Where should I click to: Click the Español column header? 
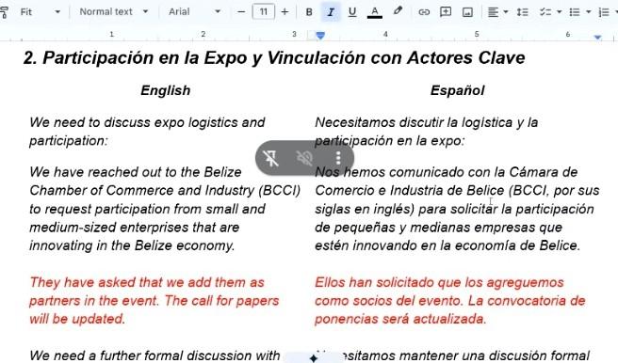point(457,90)
